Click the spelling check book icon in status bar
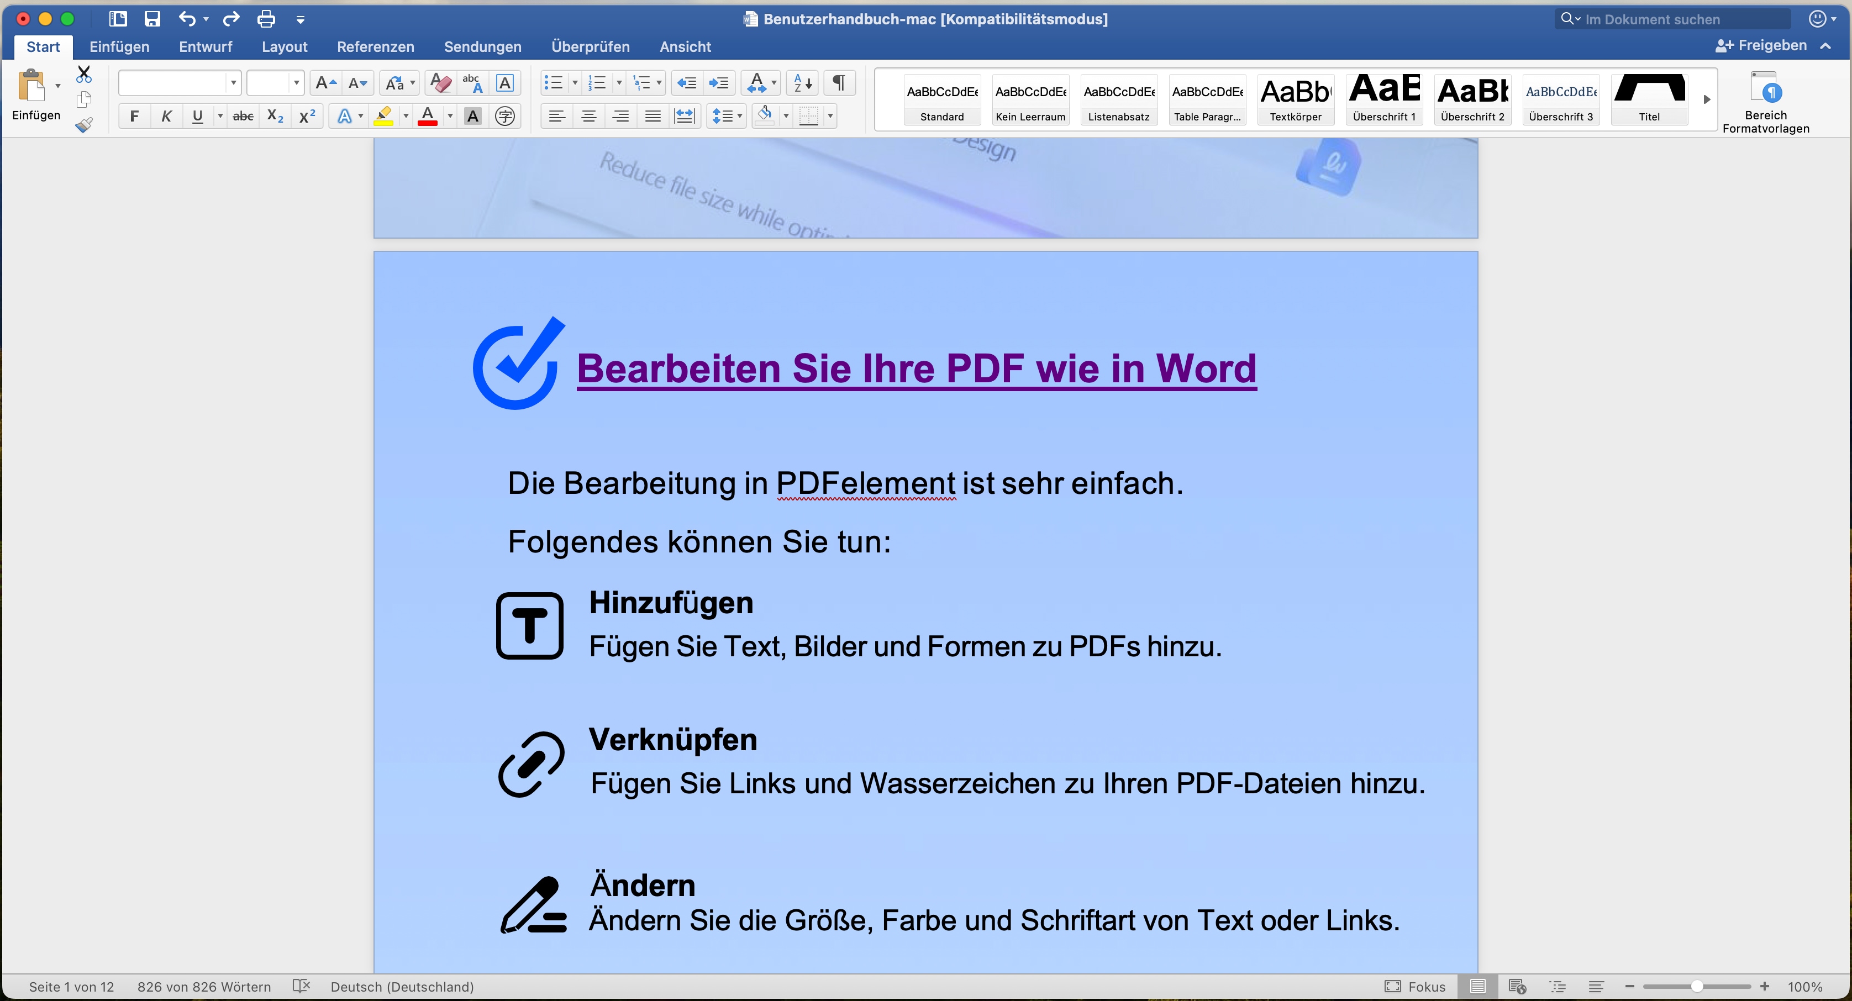 point(301,986)
